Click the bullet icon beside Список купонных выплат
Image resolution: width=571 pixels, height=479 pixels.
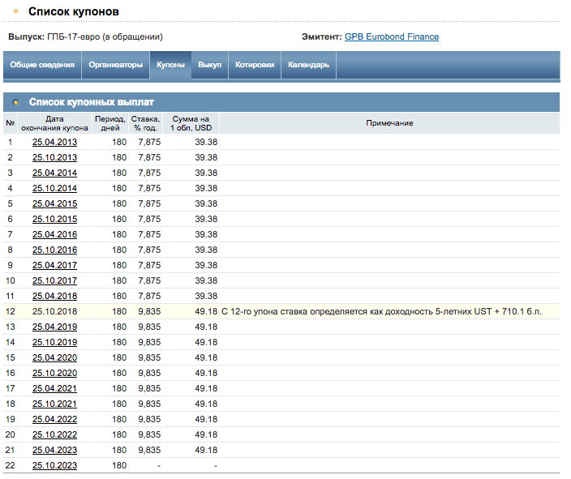(x=15, y=102)
